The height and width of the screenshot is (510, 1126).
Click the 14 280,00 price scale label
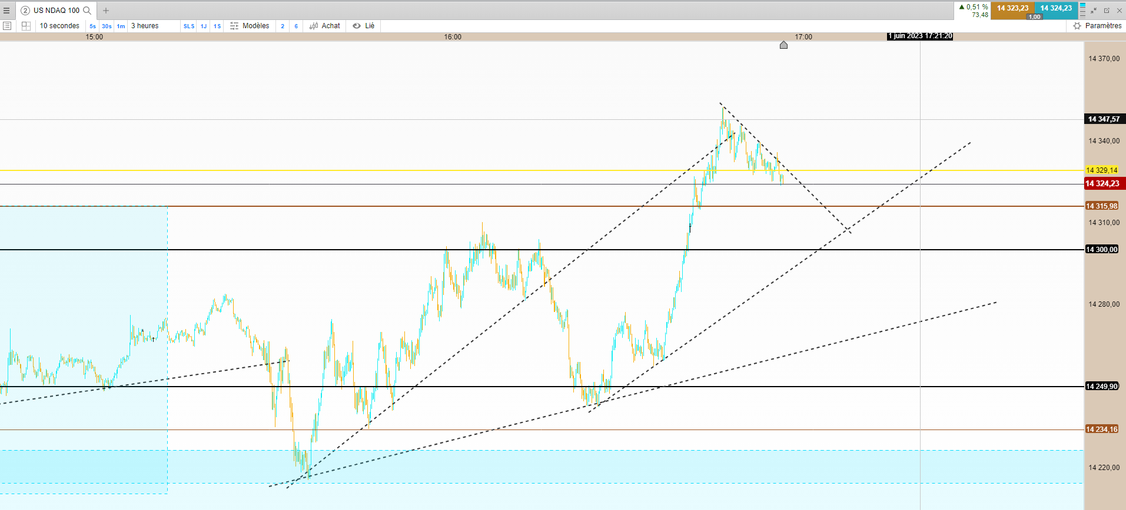1104,304
